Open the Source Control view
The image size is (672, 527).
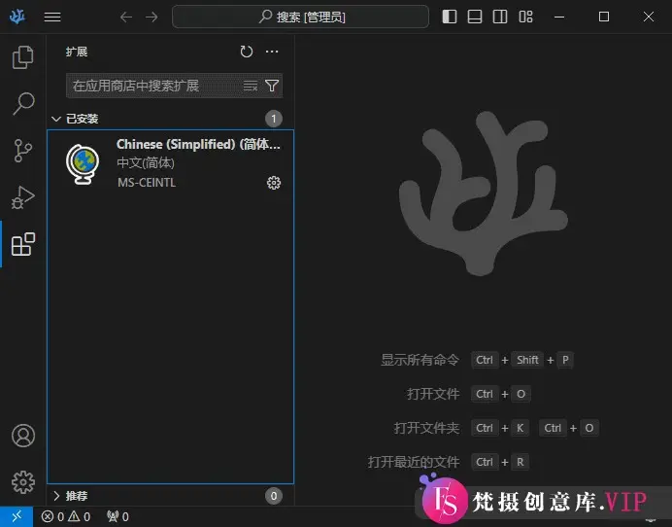(22, 150)
